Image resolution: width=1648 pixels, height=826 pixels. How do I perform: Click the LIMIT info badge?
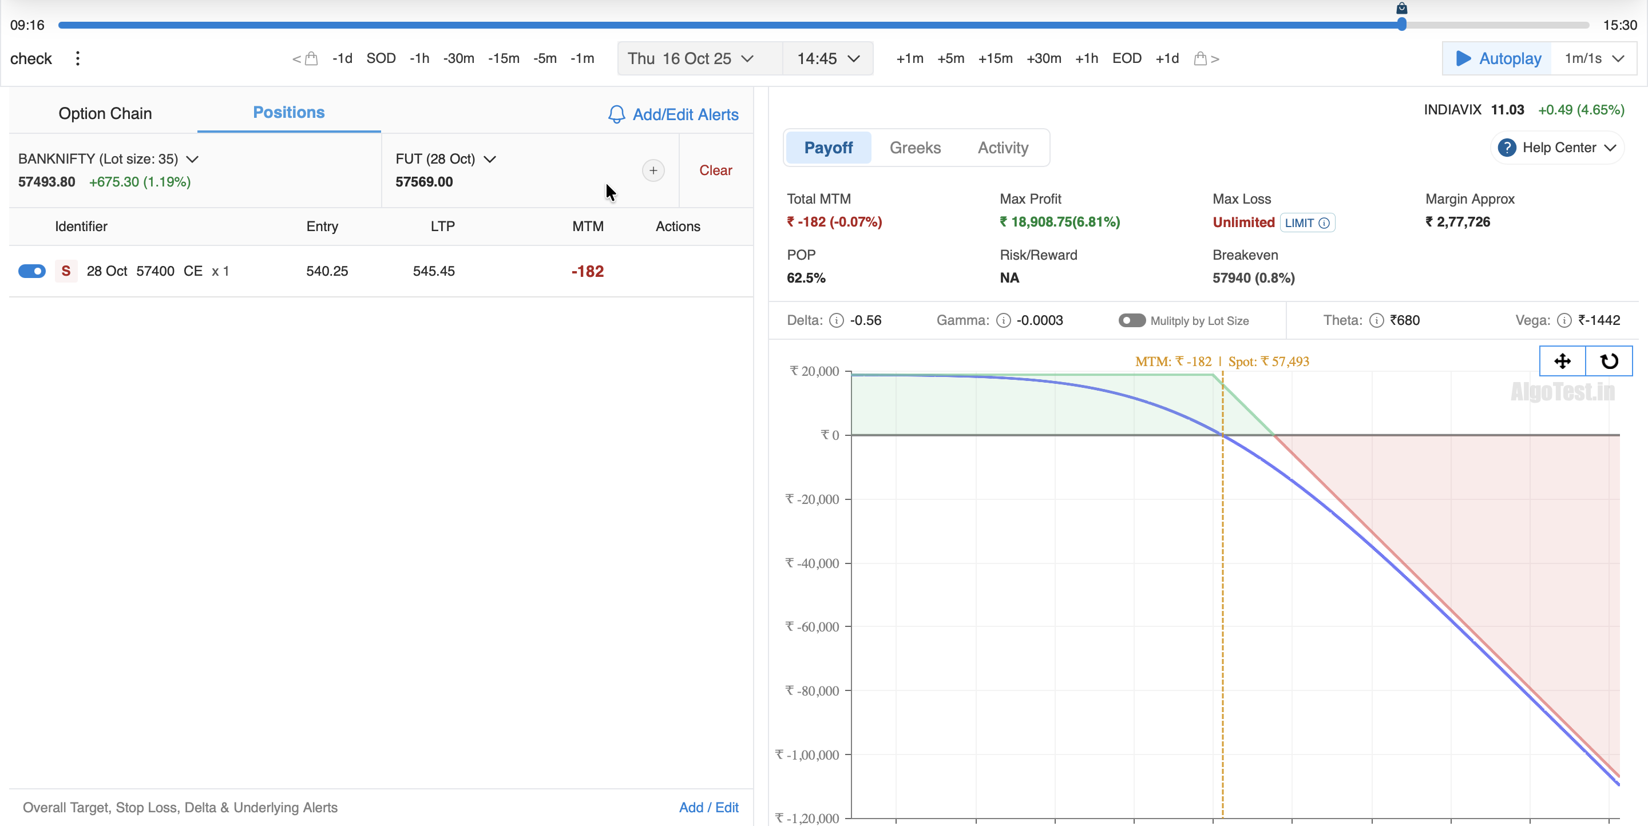pos(1306,223)
